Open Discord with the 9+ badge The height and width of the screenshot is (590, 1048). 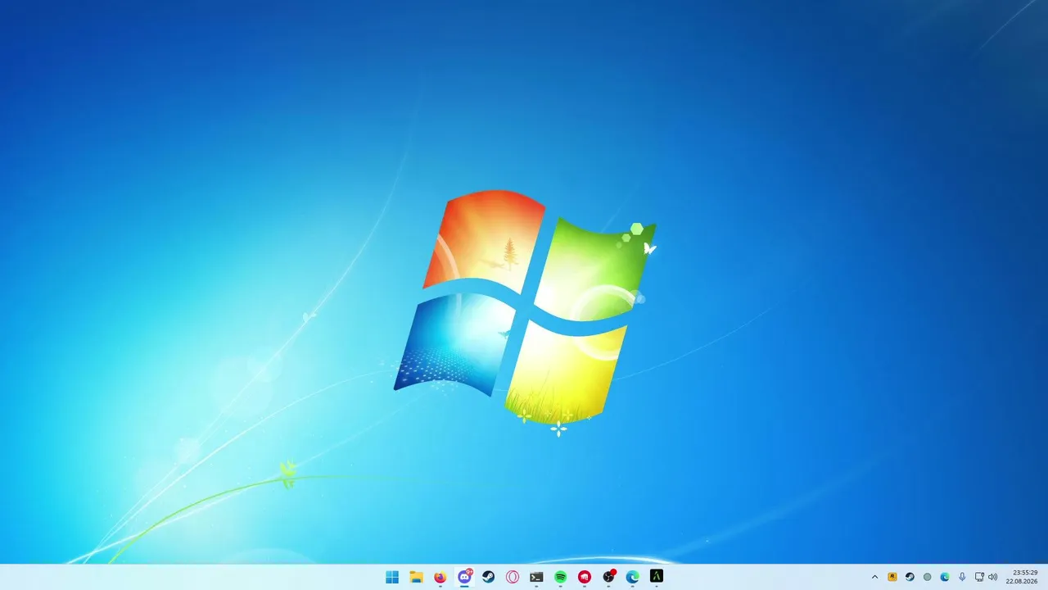464,577
